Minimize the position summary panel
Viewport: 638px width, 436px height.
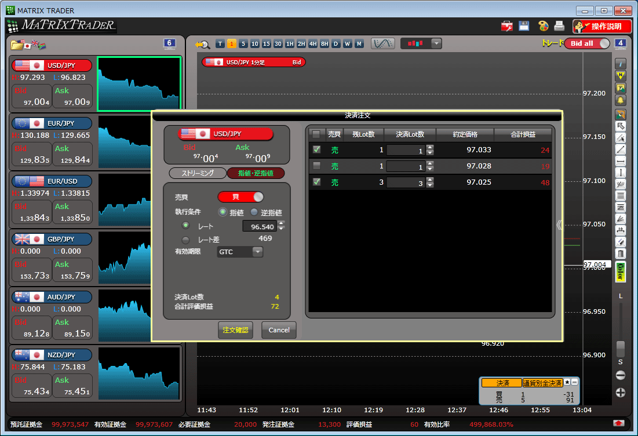(574, 382)
